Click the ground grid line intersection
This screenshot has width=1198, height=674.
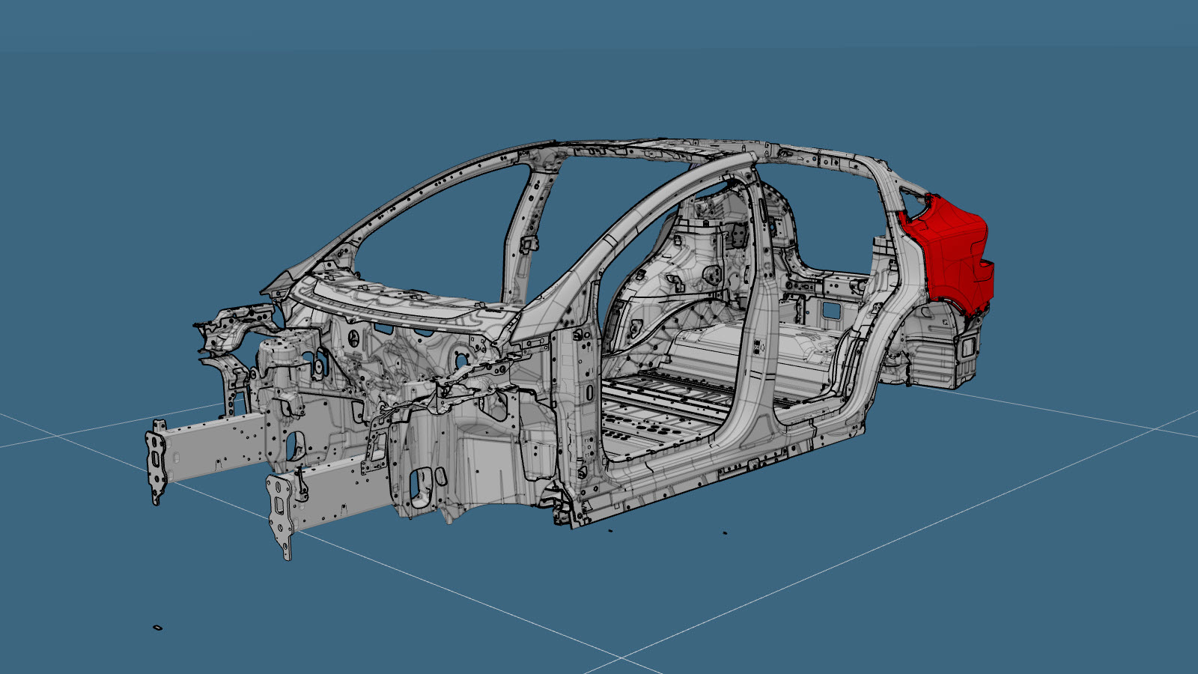621,658
